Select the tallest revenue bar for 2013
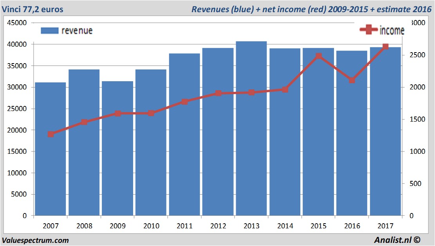This screenshot has height=246, width=435. [251, 128]
